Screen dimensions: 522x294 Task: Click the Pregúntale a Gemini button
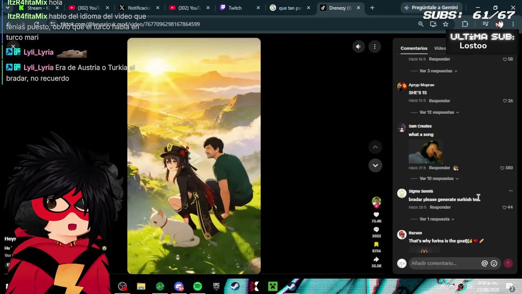431,7
